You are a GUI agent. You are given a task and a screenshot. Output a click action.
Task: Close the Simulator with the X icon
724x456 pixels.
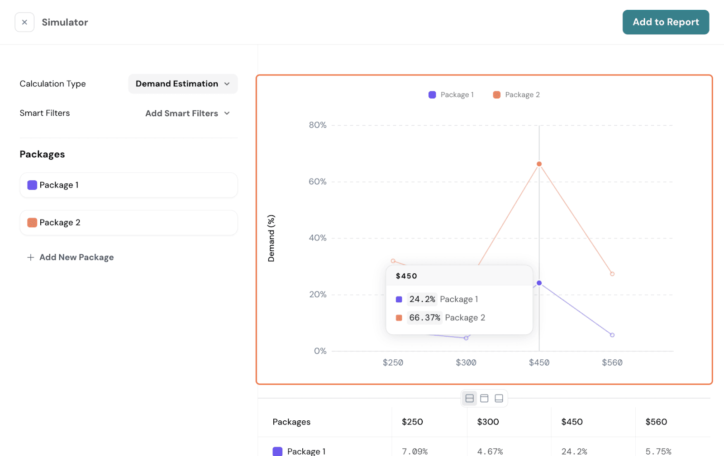[24, 22]
